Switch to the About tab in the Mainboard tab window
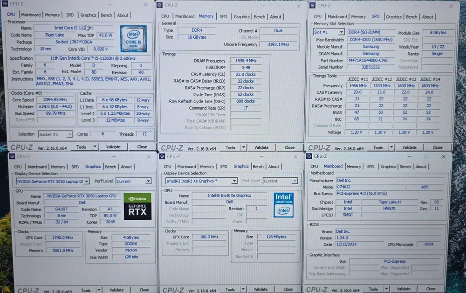This screenshot has height=293, width=466. [x=420, y=167]
